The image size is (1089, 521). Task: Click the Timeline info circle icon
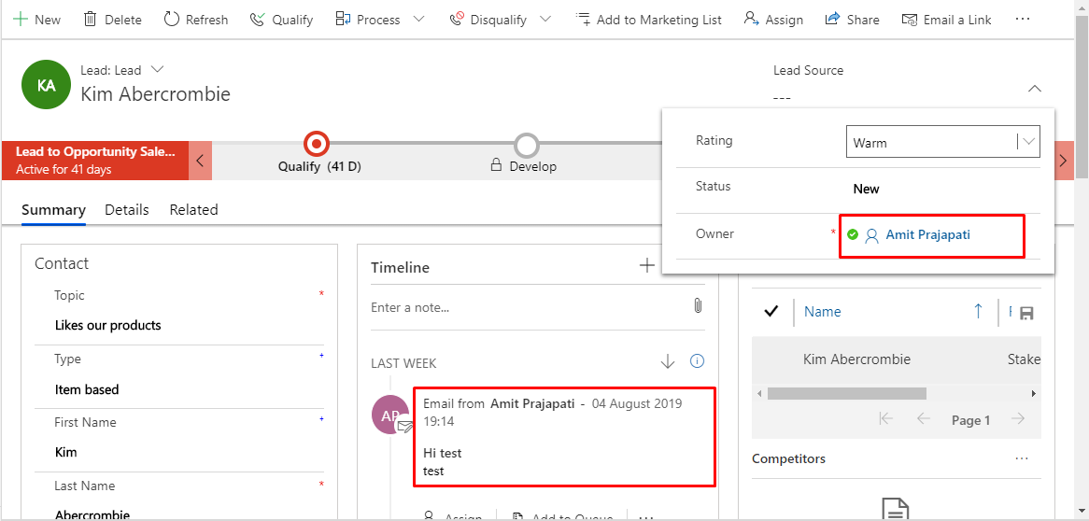coord(697,362)
